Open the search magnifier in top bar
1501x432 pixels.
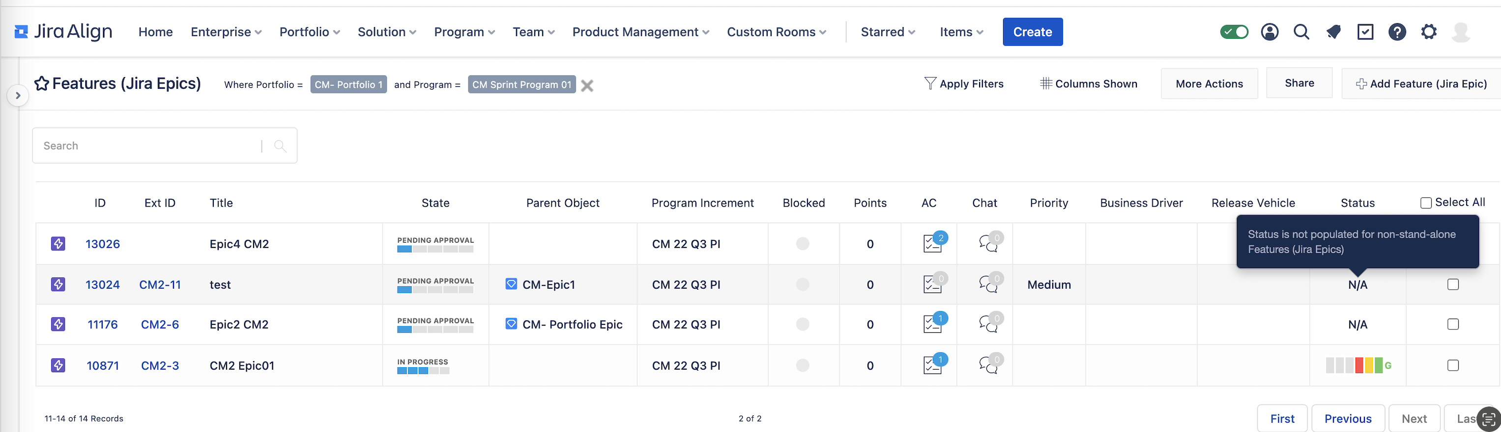coord(1301,32)
